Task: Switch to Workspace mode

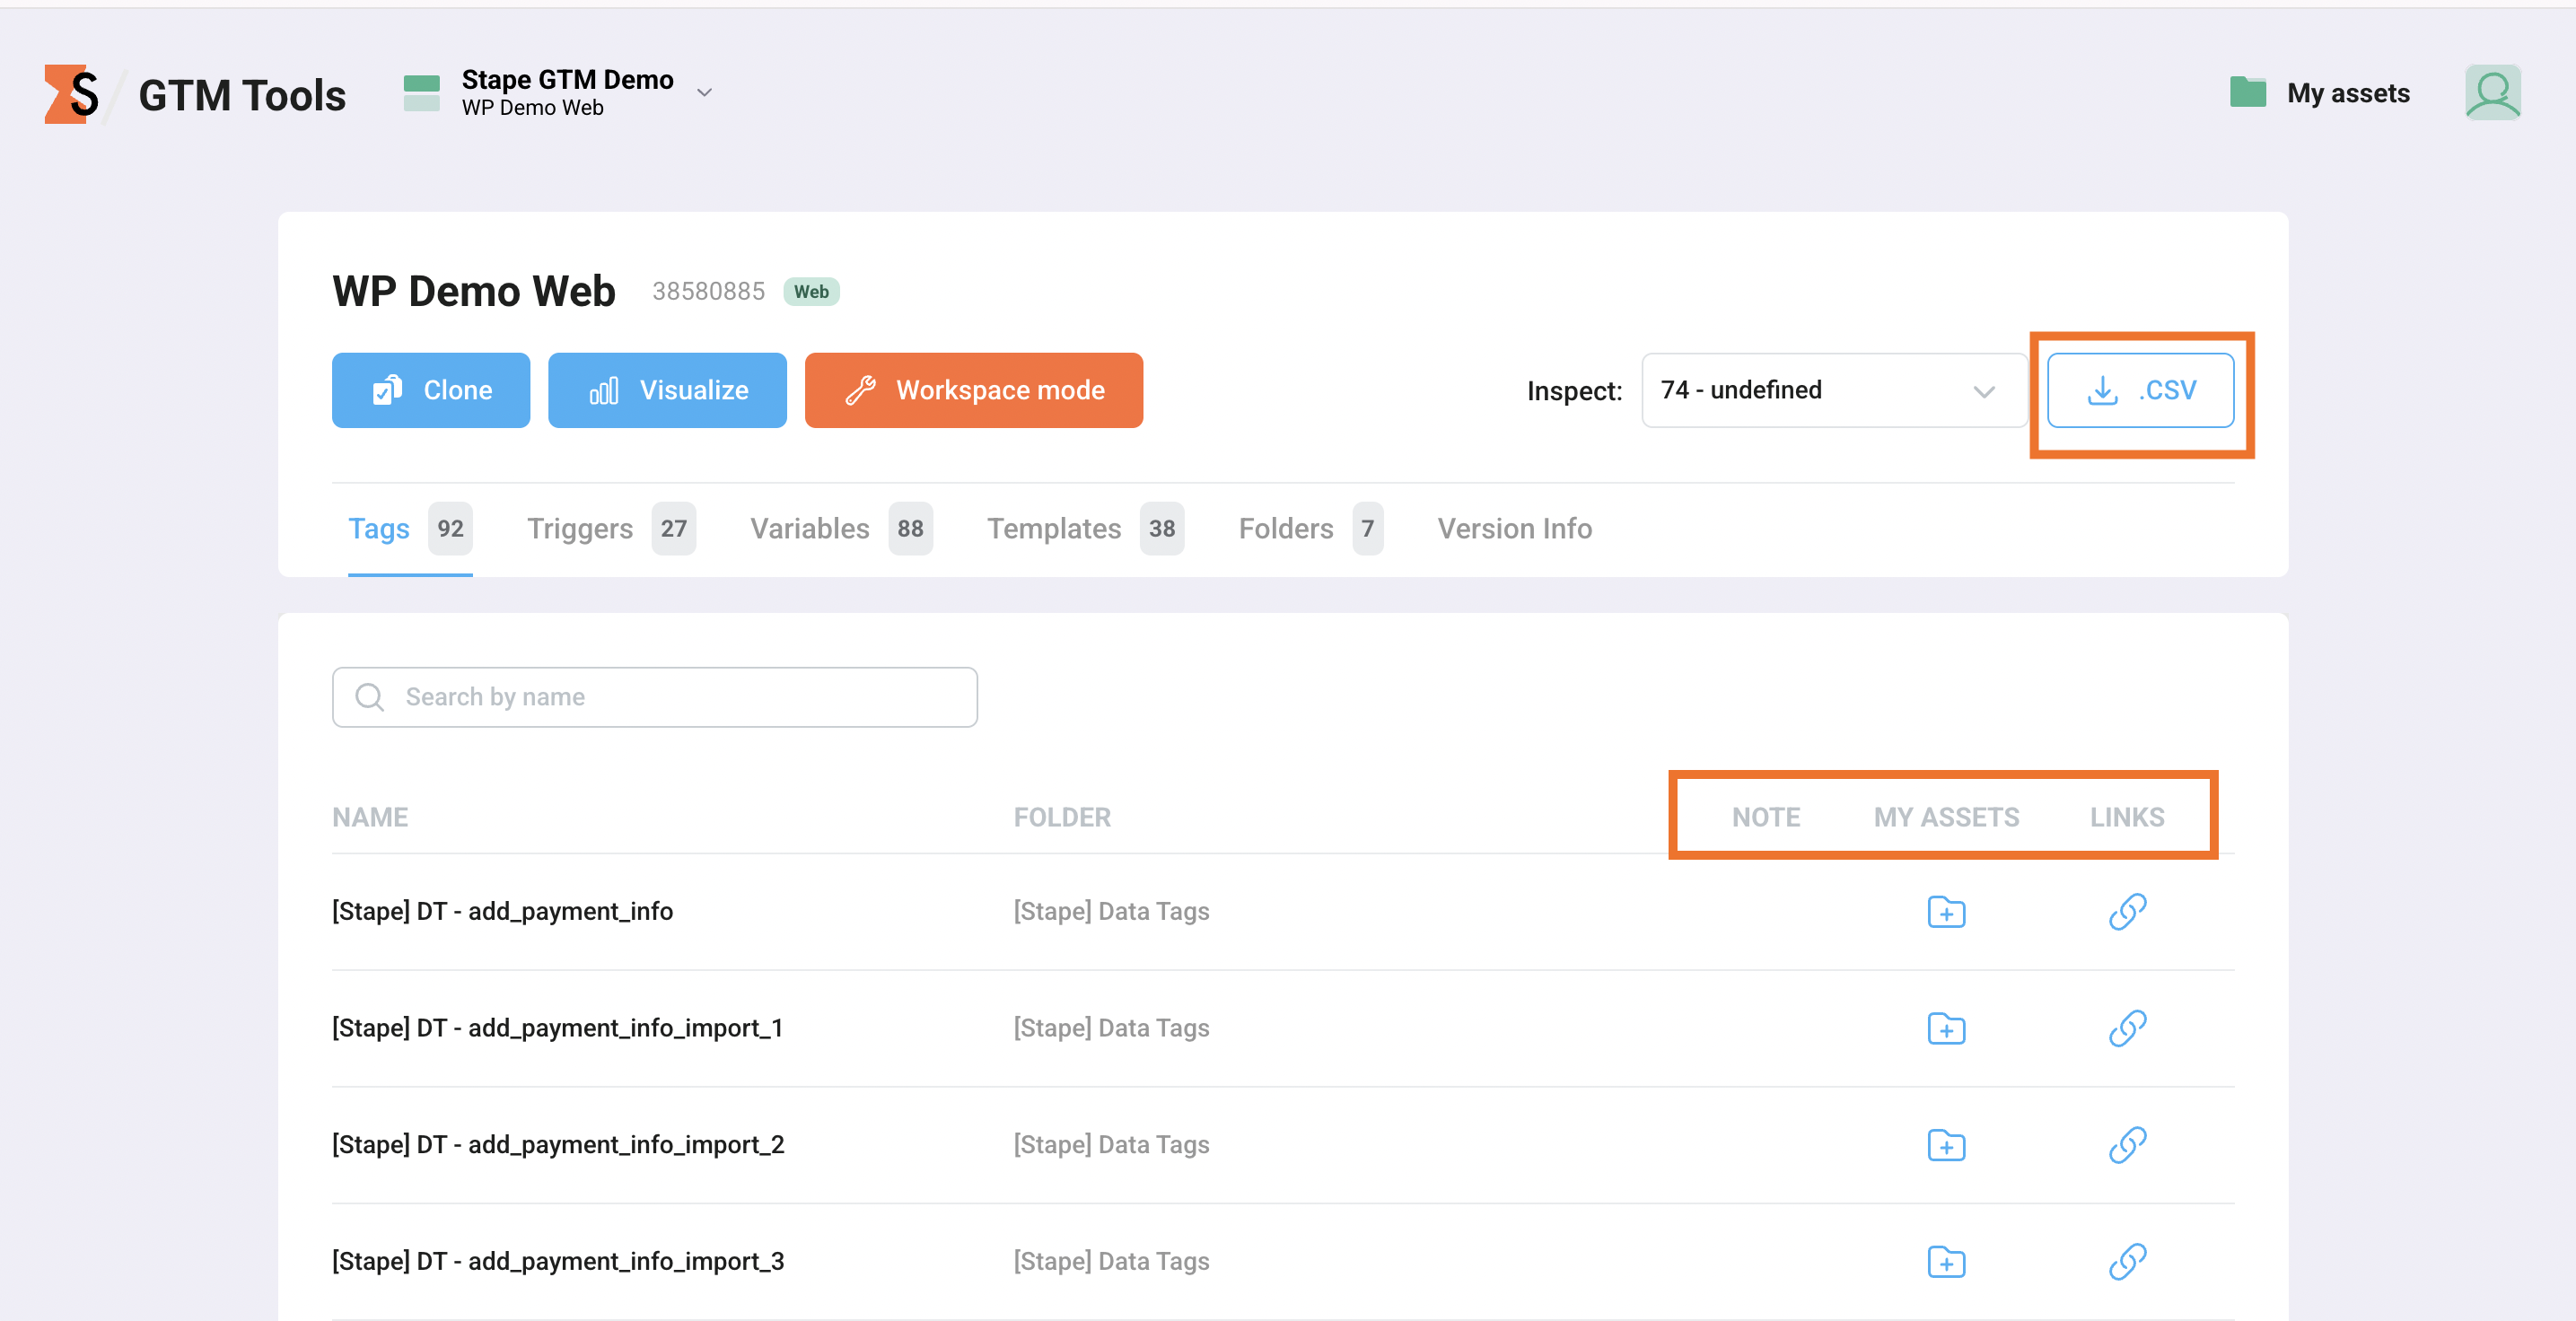Action: (x=973, y=390)
